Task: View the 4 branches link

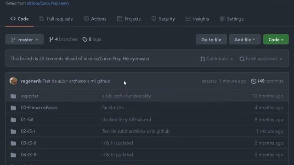Action: [63, 39]
